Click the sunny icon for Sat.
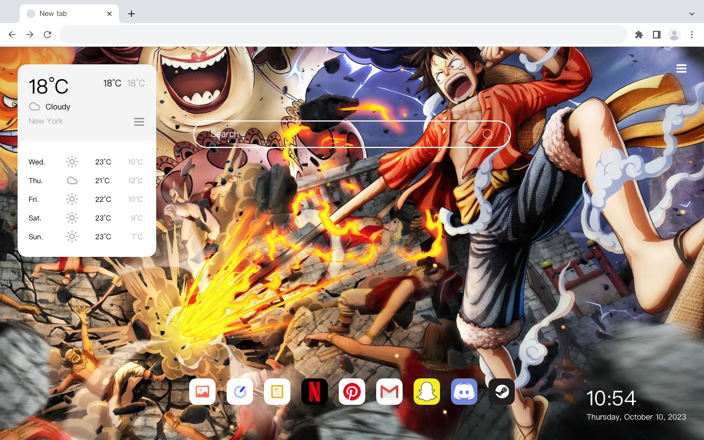The width and height of the screenshot is (704, 440). [x=72, y=218]
